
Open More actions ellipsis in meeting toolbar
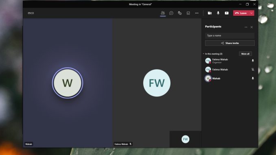[197, 13]
